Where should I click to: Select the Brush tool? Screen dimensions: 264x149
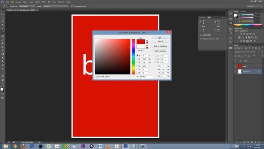point(2,40)
